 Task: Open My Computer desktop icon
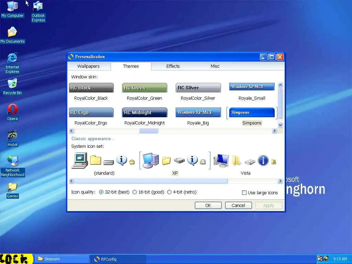click(12, 9)
